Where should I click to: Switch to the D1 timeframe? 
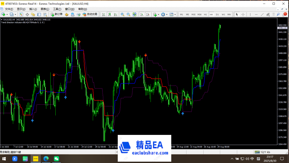pos(217,14)
